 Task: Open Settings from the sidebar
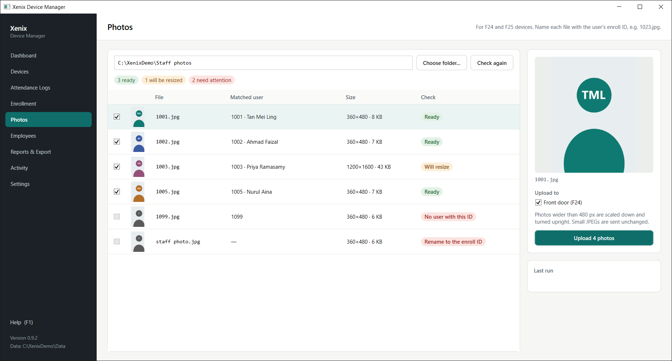[49, 184]
